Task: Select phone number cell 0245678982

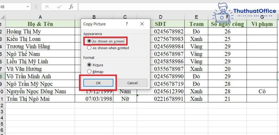Action: point(167,31)
